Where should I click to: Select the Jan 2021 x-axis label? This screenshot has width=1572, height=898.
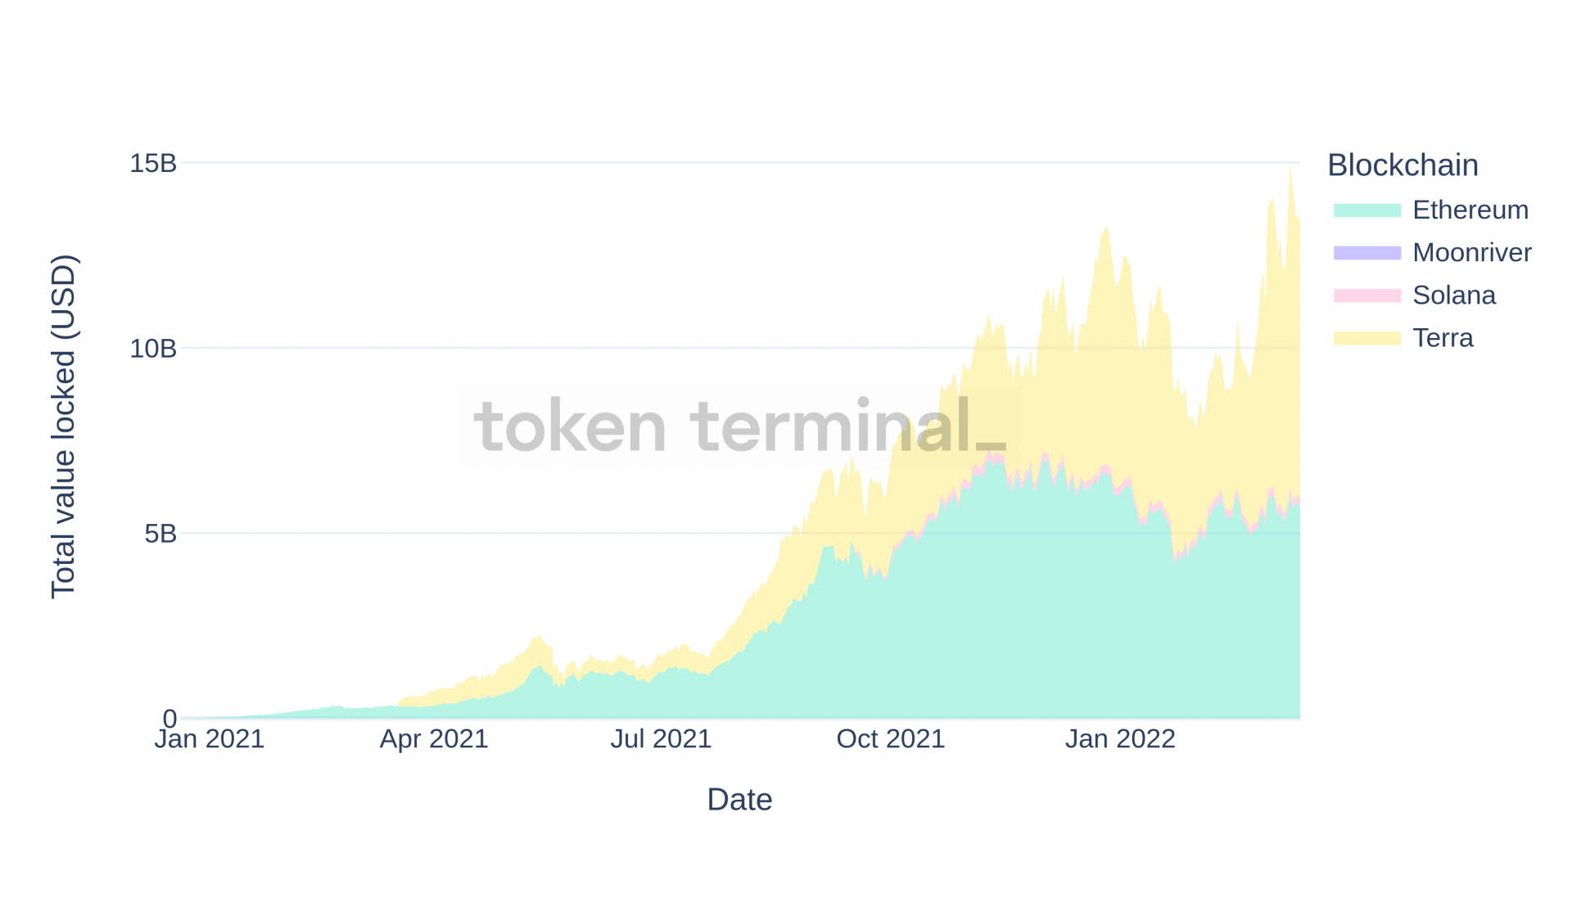point(210,739)
